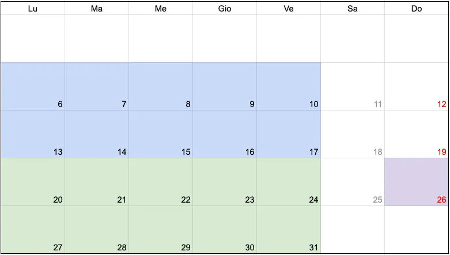The image size is (450, 255).
Task: Select the green cell for day 20
Action: [x=33, y=182]
